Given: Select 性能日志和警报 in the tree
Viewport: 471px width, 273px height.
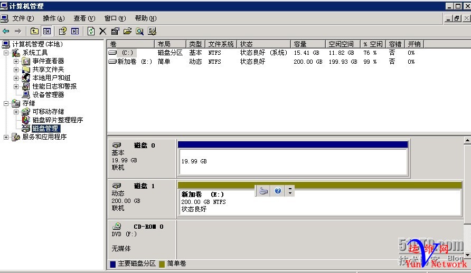Looking at the screenshot, I should [54, 86].
